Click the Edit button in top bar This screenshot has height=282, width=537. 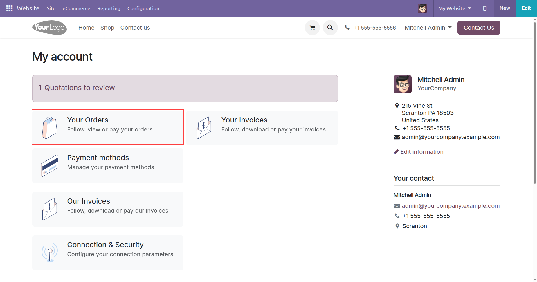[x=526, y=8]
